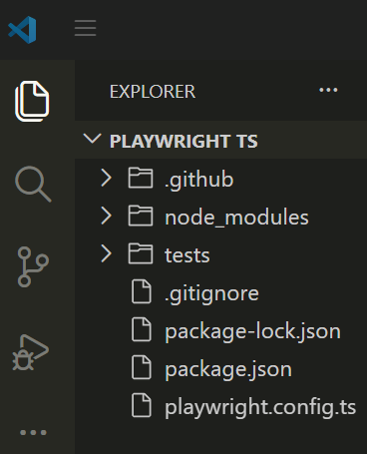Click the .github folder icon
This screenshot has height=454, width=367.
click(141, 179)
